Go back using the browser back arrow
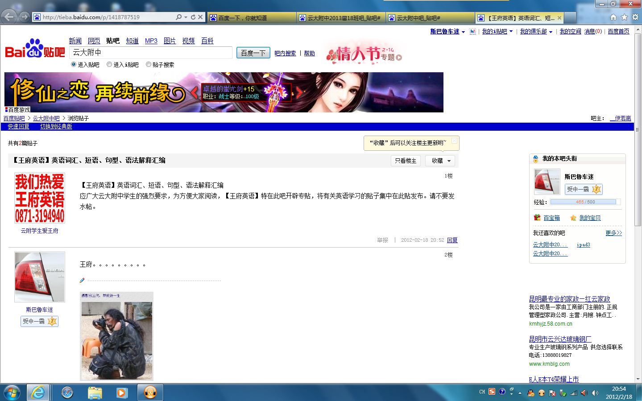Viewport: 642px width, 401px height. [x=9, y=17]
